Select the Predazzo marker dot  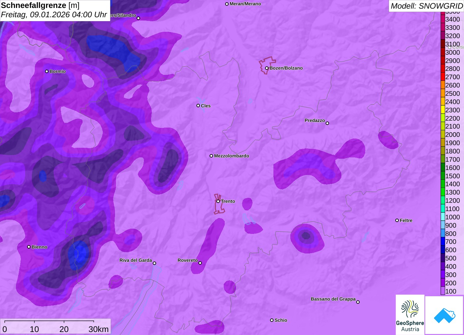click(x=327, y=123)
